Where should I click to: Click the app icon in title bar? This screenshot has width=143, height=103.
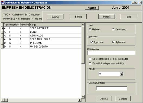tap(3, 3)
